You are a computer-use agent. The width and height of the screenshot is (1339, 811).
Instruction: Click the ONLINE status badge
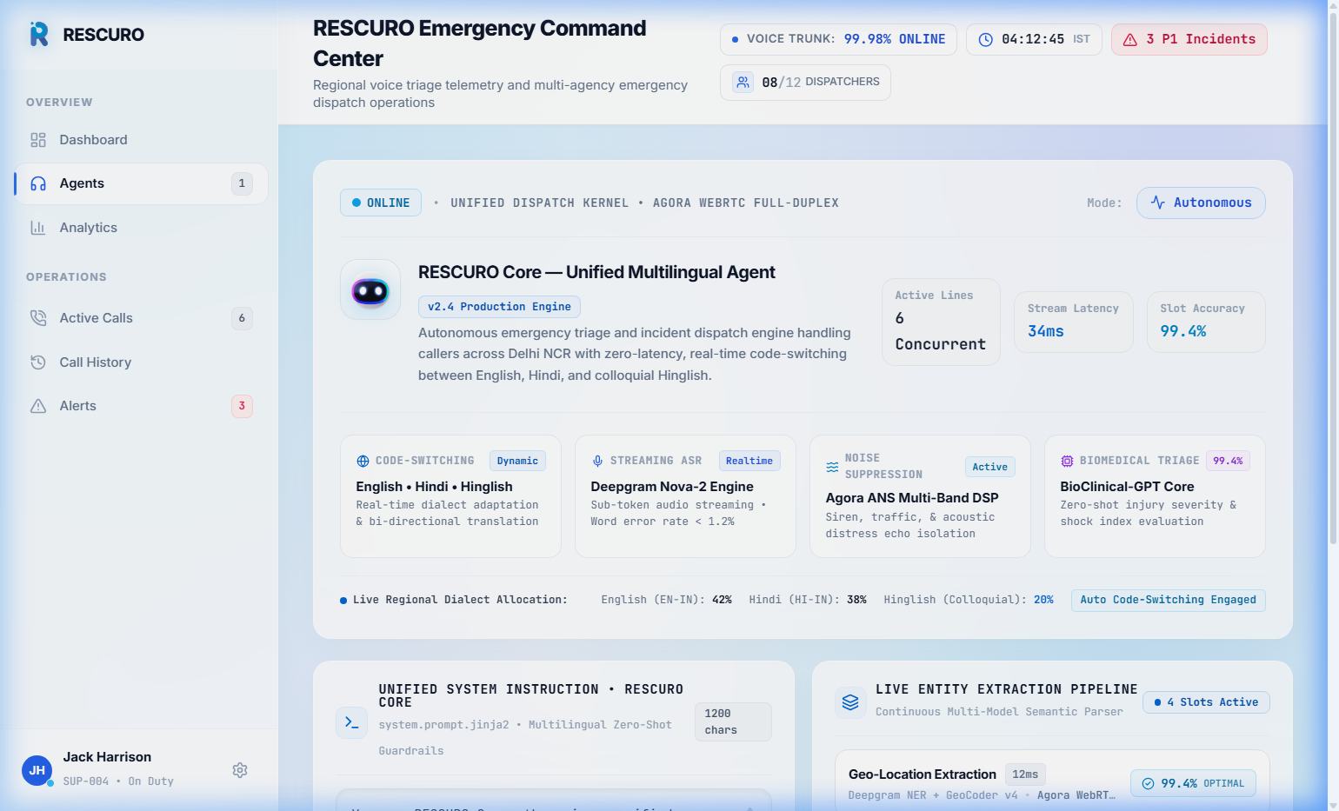tap(381, 203)
